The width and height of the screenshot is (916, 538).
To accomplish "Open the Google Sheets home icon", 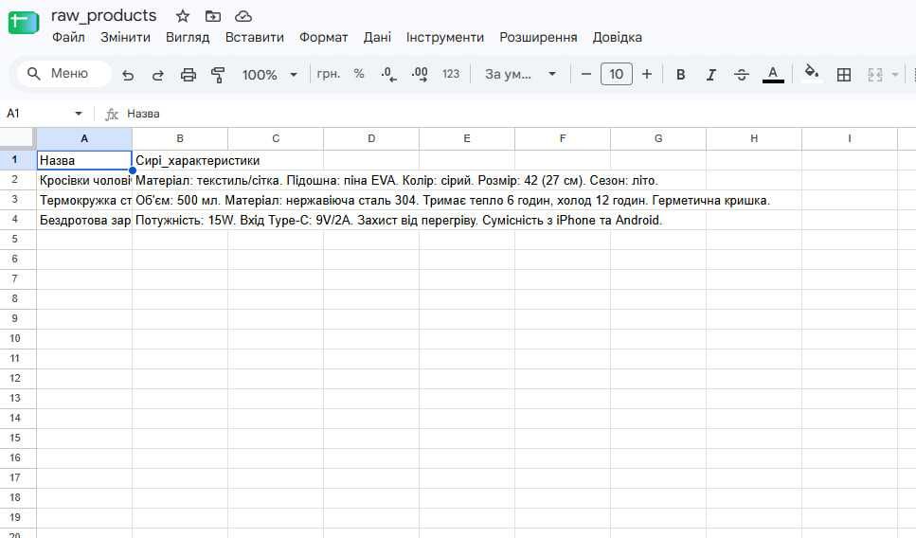I will [x=24, y=23].
